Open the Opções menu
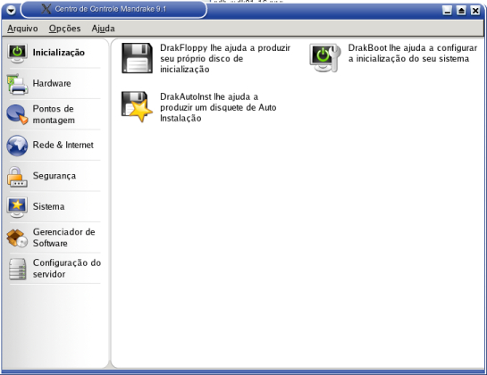The height and width of the screenshot is (375, 487). [64, 29]
